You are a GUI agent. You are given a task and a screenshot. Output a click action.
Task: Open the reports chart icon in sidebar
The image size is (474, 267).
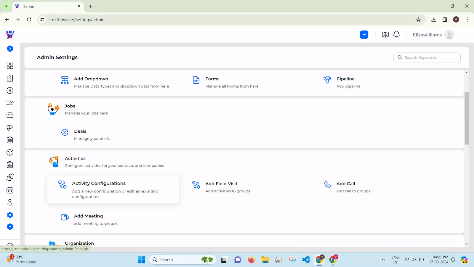[x=10, y=165]
